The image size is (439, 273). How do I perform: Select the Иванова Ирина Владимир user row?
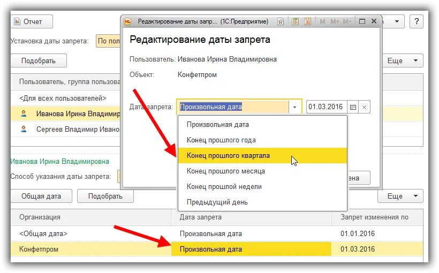(x=65, y=113)
